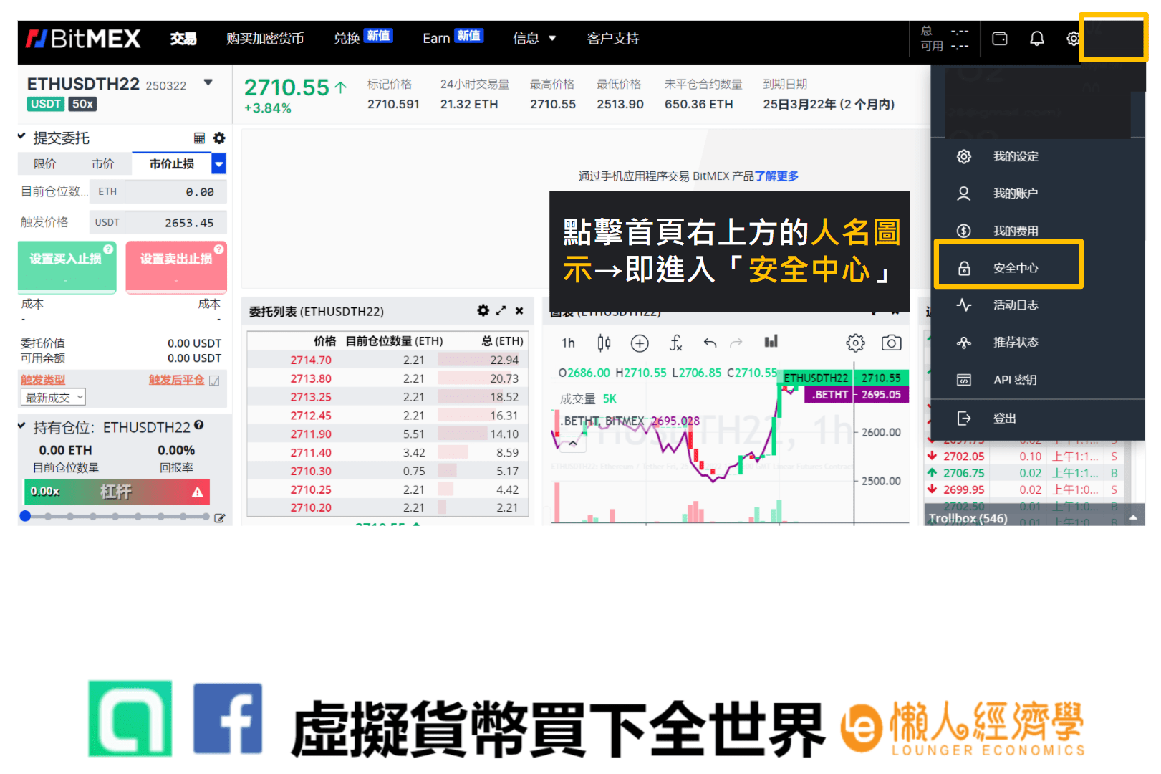Collapse the 持有仓位 section
This screenshot has height=774, width=1161.
click(21, 426)
